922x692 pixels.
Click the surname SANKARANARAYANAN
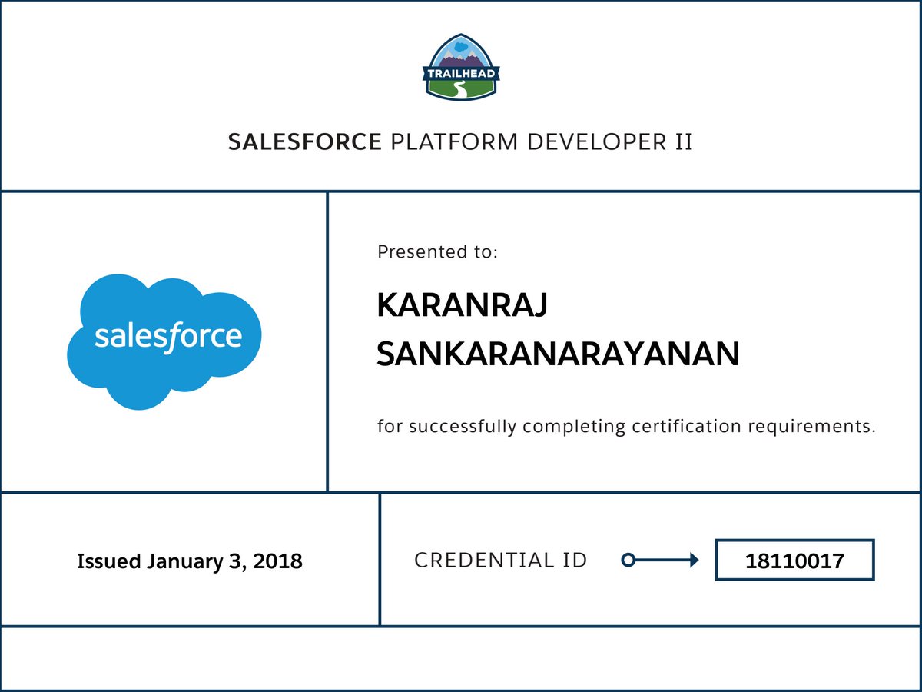[558, 354]
